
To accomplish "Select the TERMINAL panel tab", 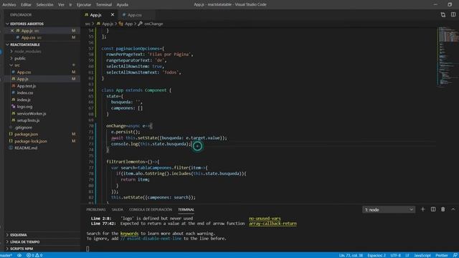I will 186,210.
